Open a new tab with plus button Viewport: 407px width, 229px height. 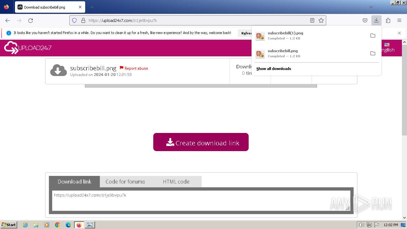[x=92, y=7]
